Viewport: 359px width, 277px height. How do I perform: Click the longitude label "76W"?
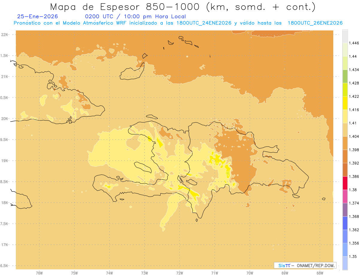tap(39, 273)
